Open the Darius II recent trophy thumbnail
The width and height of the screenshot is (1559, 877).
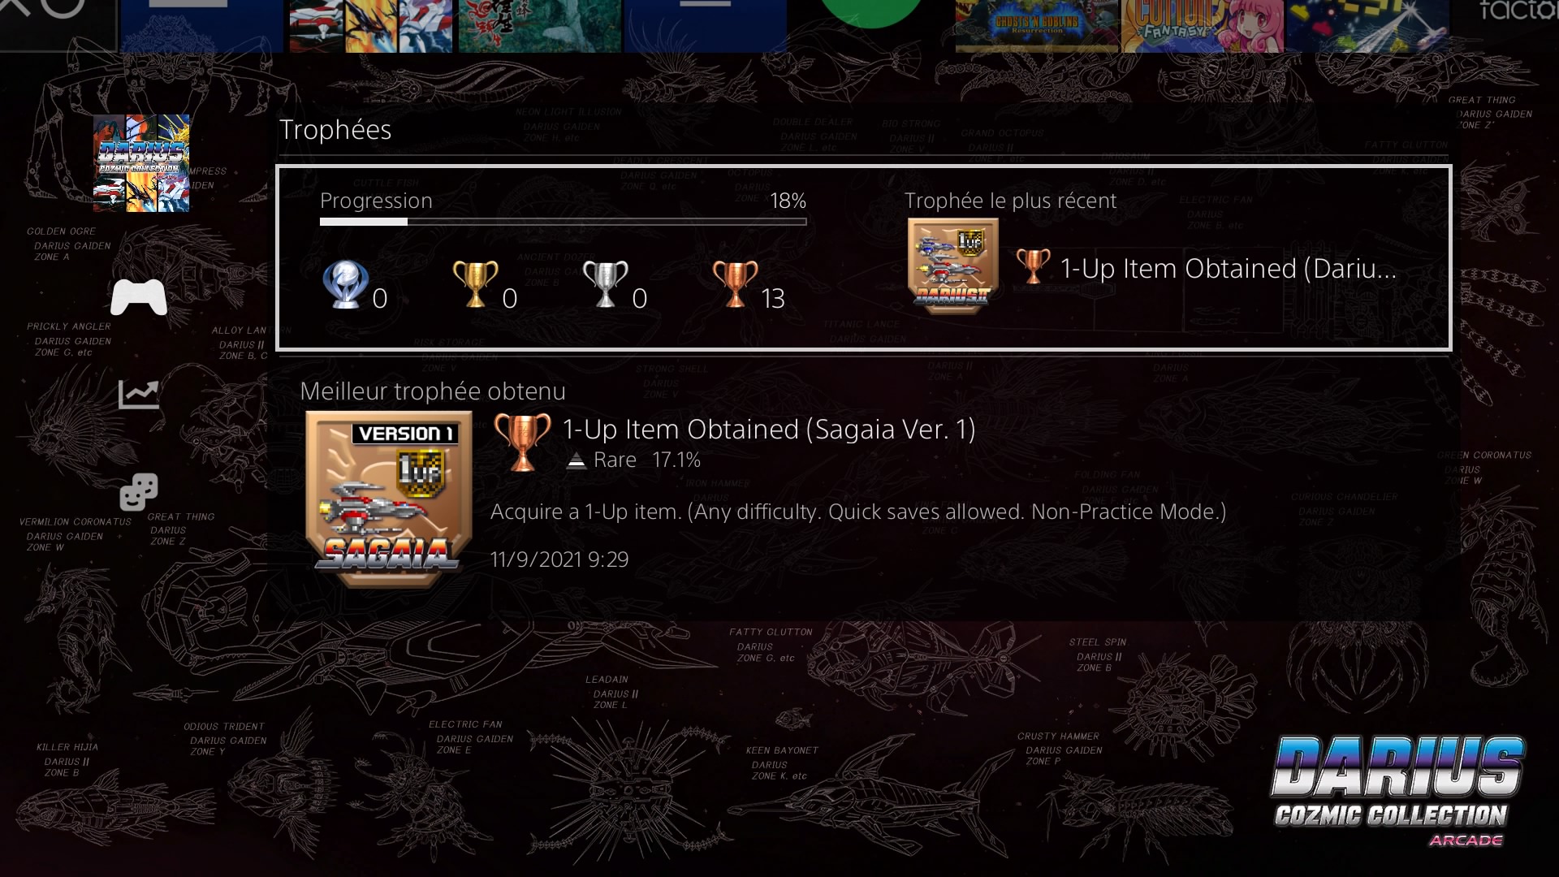(953, 266)
